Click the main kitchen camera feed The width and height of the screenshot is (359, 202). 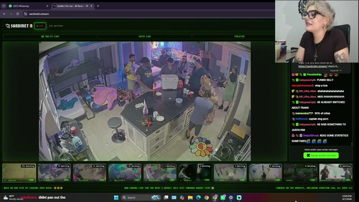145,101
